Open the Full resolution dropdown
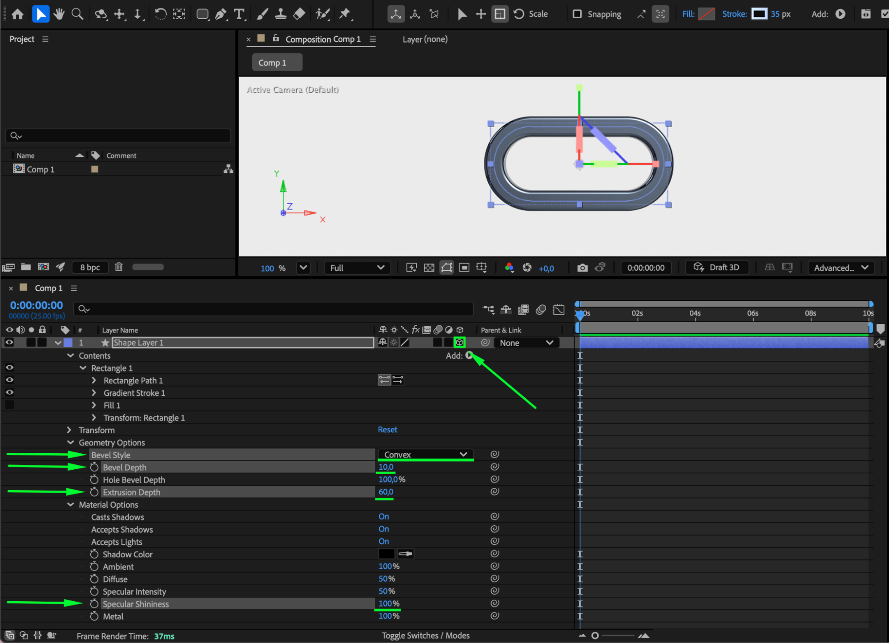 357,268
